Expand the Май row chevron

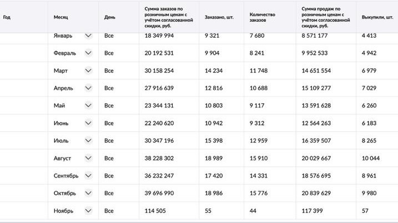(x=88, y=105)
